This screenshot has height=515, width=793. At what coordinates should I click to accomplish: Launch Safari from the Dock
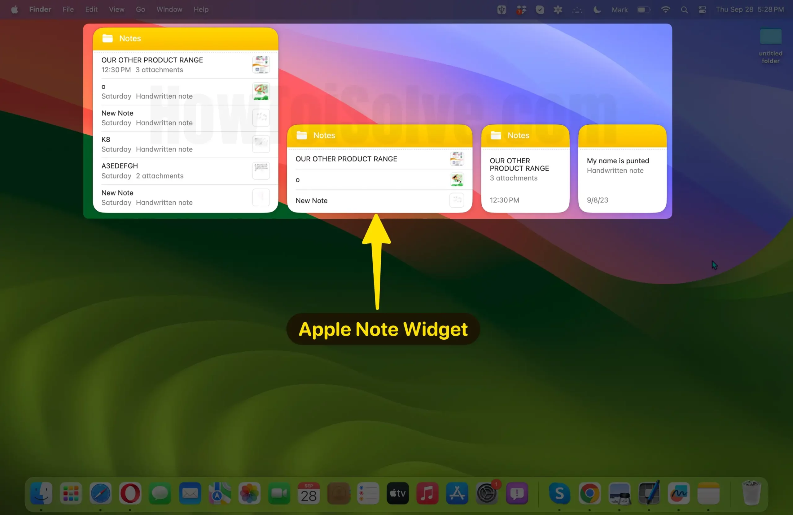pos(100,493)
